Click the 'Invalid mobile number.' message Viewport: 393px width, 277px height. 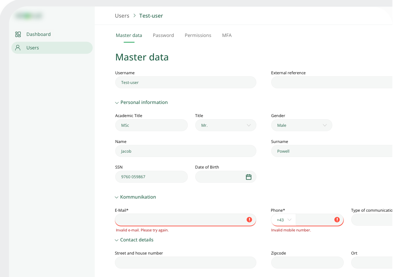pyautogui.click(x=291, y=230)
